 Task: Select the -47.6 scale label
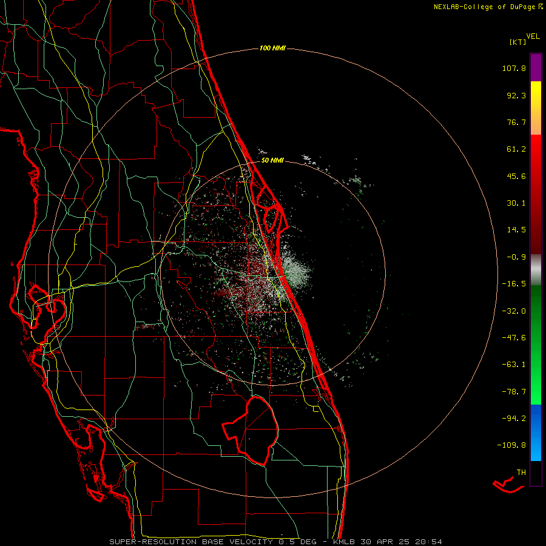click(x=514, y=338)
